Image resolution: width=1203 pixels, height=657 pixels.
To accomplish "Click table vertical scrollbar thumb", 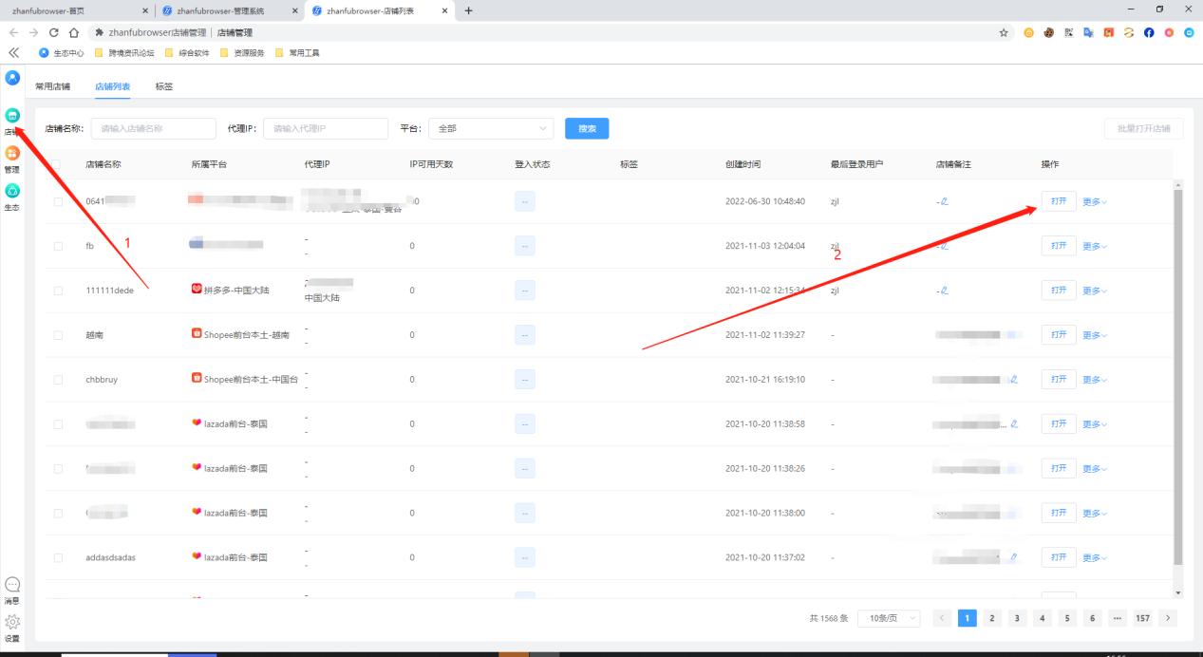I will (x=1179, y=376).
